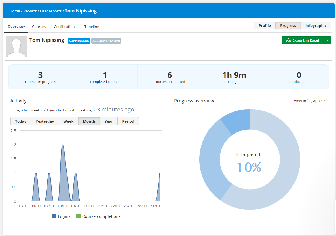Viewport: 336px width, 236px height.
Task: Go to User reports from the breadcrumb
Action: pyautogui.click(x=50, y=11)
